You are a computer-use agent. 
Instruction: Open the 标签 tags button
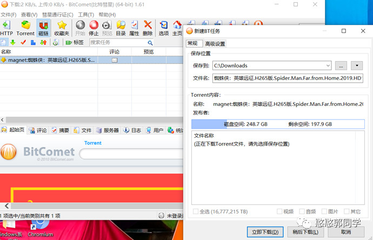(x=75, y=43)
